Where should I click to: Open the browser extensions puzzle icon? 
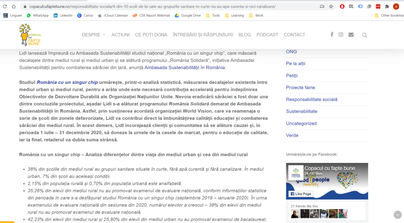tap(387, 6)
